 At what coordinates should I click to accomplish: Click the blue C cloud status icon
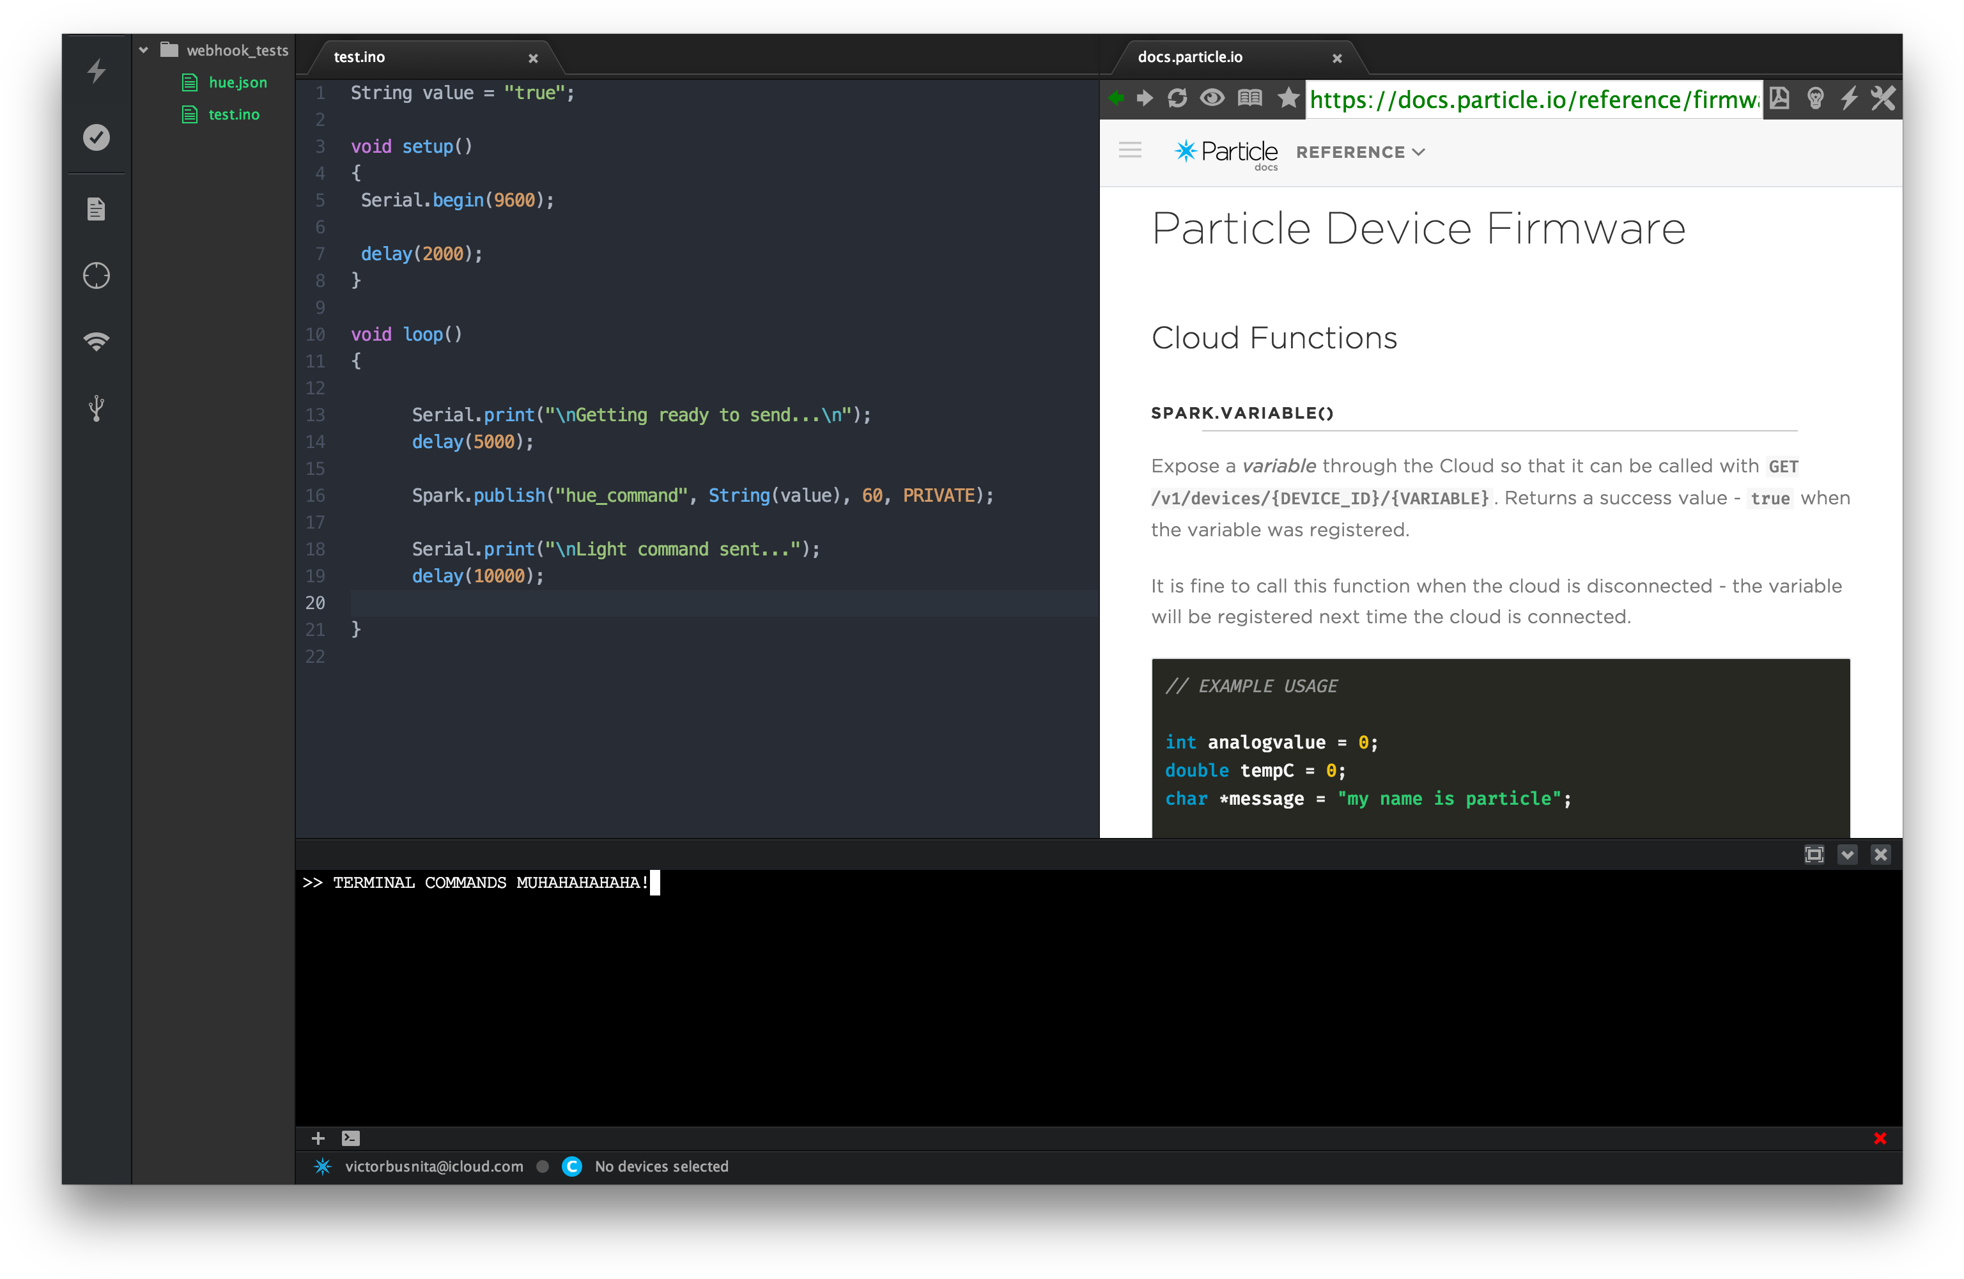pyautogui.click(x=572, y=1167)
